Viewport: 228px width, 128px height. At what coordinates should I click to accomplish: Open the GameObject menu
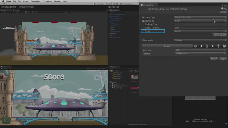(36, 1)
